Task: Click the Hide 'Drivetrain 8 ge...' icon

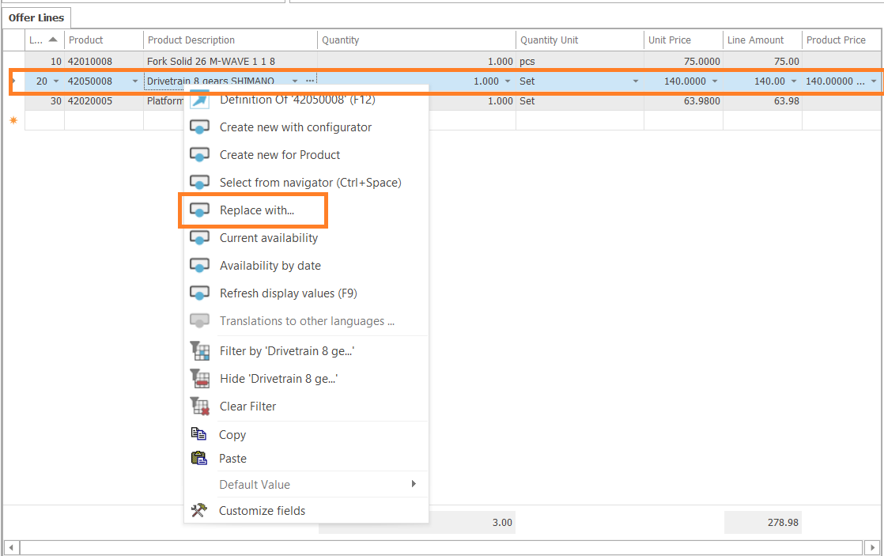Action: pos(199,379)
